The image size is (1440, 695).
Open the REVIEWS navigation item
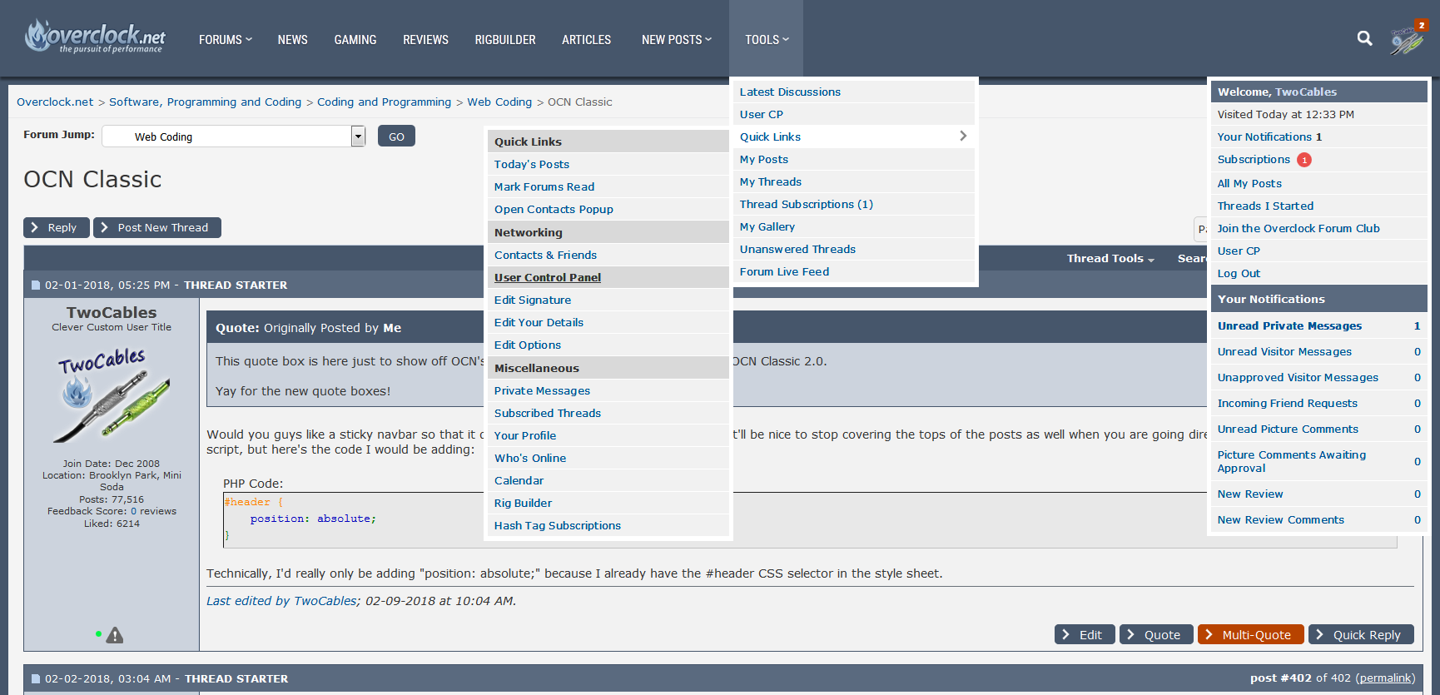coord(425,39)
